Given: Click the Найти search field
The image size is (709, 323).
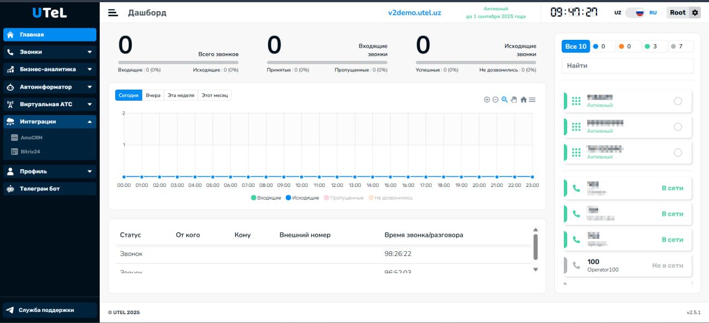Looking at the screenshot, I should tap(627, 65).
